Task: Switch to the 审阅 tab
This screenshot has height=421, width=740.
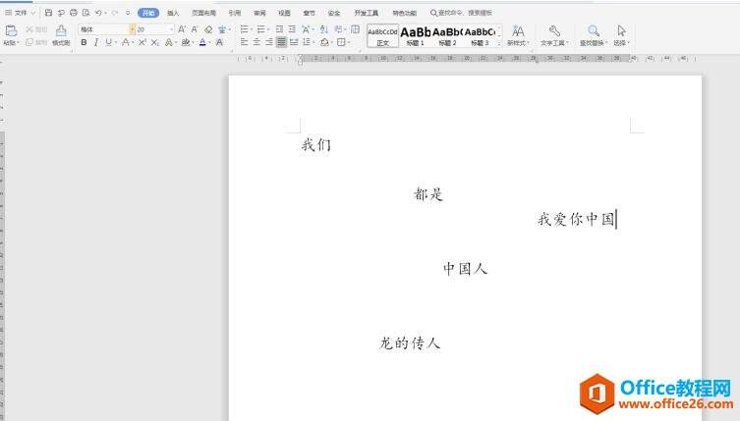Action: coord(259,13)
